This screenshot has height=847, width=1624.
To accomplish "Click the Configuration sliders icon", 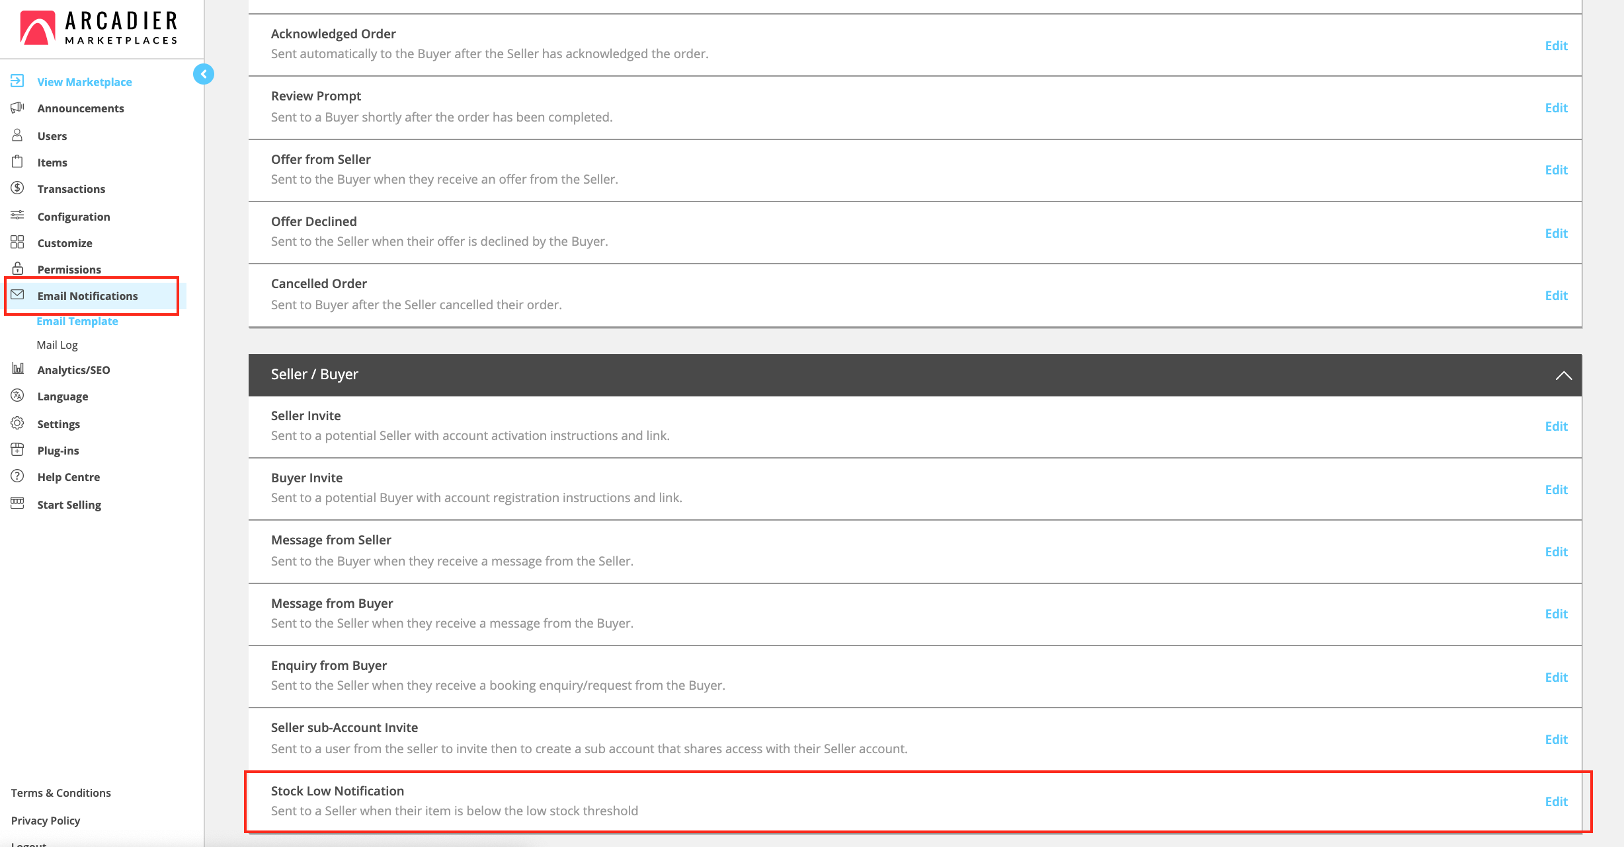I will (x=18, y=215).
